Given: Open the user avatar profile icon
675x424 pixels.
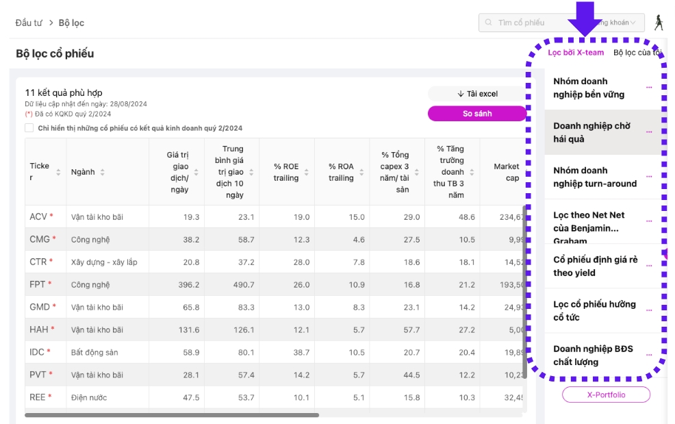Looking at the screenshot, I should coord(659,23).
